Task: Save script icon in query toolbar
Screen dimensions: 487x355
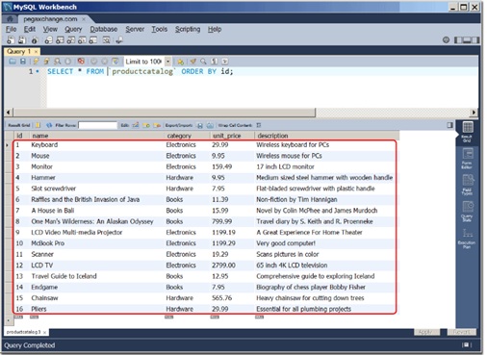Action: click(x=23, y=62)
